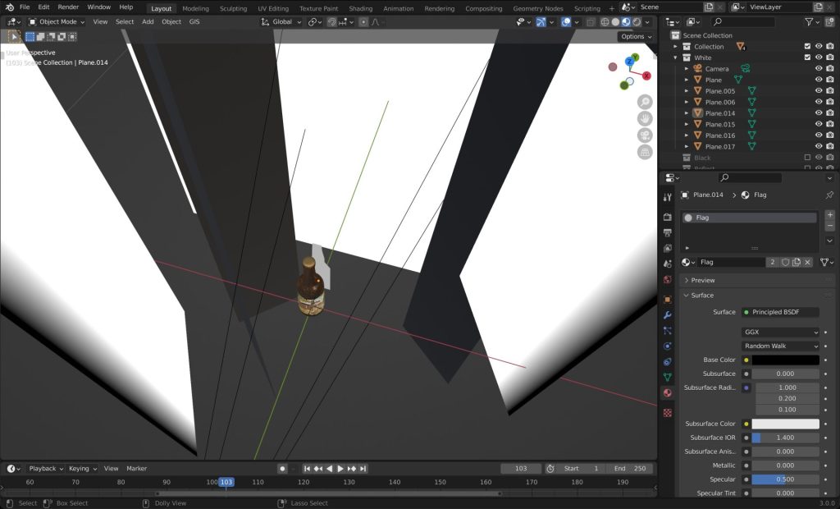The image size is (840, 509).
Task: Expand the Preview panel
Action: tap(703, 281)
